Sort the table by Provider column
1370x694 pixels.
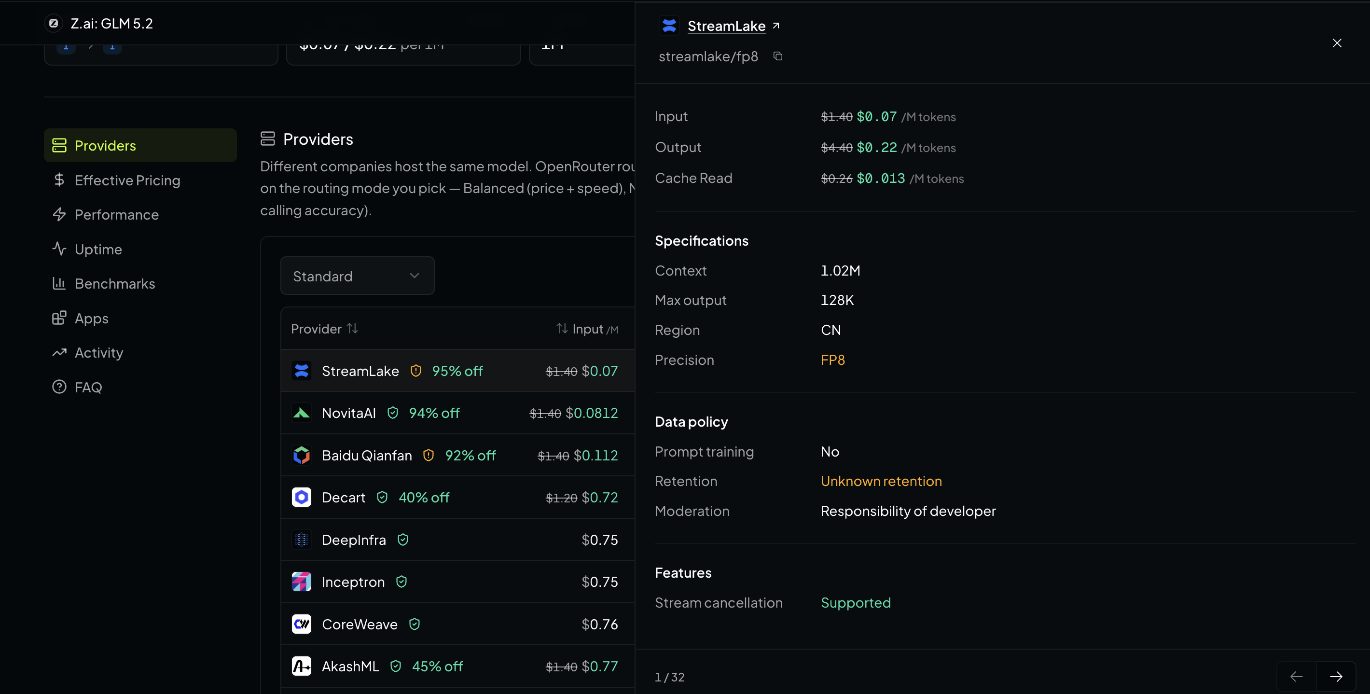coord(324,329)
